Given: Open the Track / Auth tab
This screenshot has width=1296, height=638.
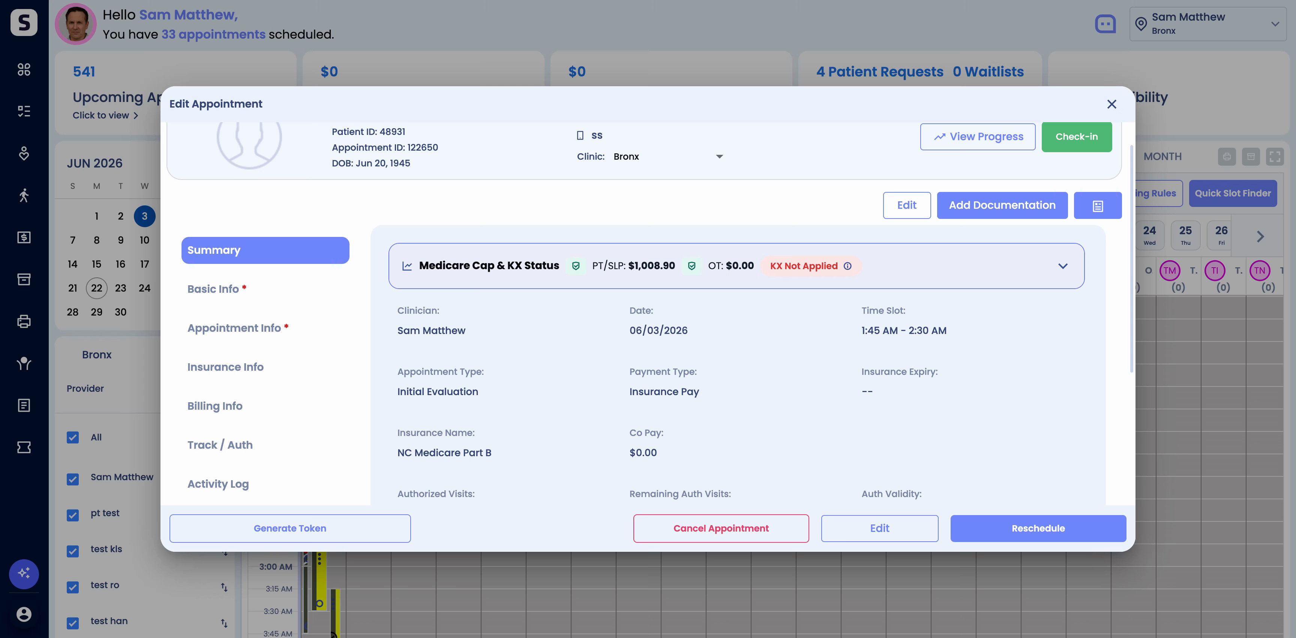Looking at the screenshot, I should (x=220, y=445).
